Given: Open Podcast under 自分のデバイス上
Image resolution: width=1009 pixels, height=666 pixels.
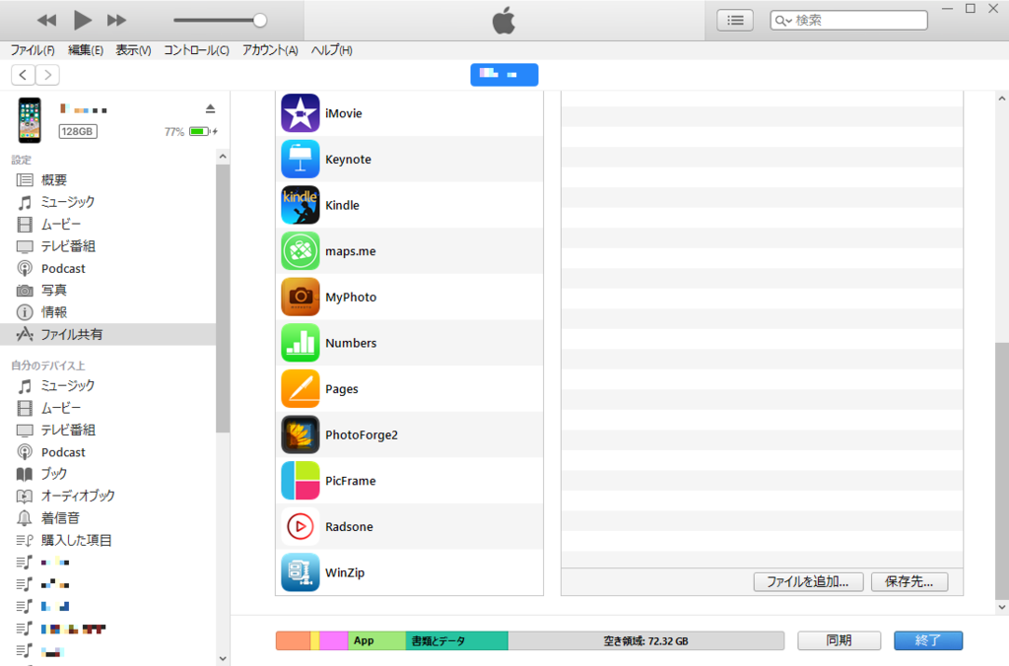Looking at the screenshot, I should pyautogui.click(x=108, y=452).
